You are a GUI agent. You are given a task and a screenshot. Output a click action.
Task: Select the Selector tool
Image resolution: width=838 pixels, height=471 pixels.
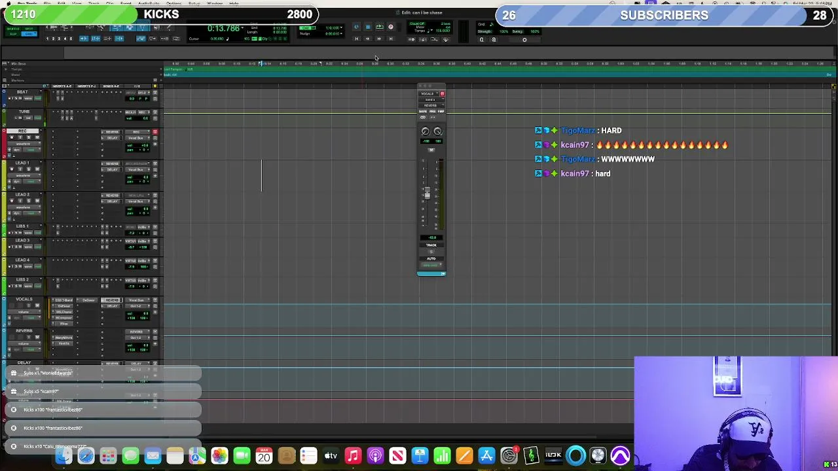(x=129, y=27)
